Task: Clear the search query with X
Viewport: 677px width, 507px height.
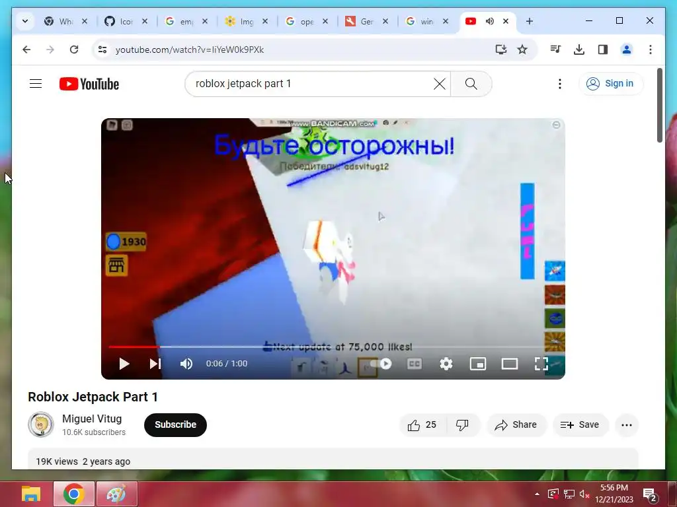Action: tap(440, 84)
